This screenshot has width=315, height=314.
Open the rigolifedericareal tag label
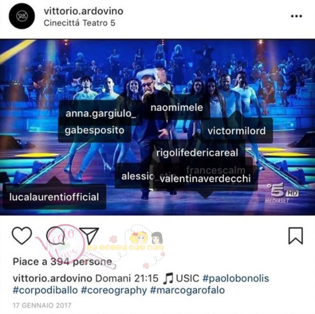pyautogui.click(x=197, y=153)
